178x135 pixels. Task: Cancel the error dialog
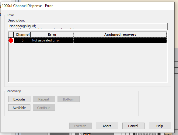pos(133,126)
